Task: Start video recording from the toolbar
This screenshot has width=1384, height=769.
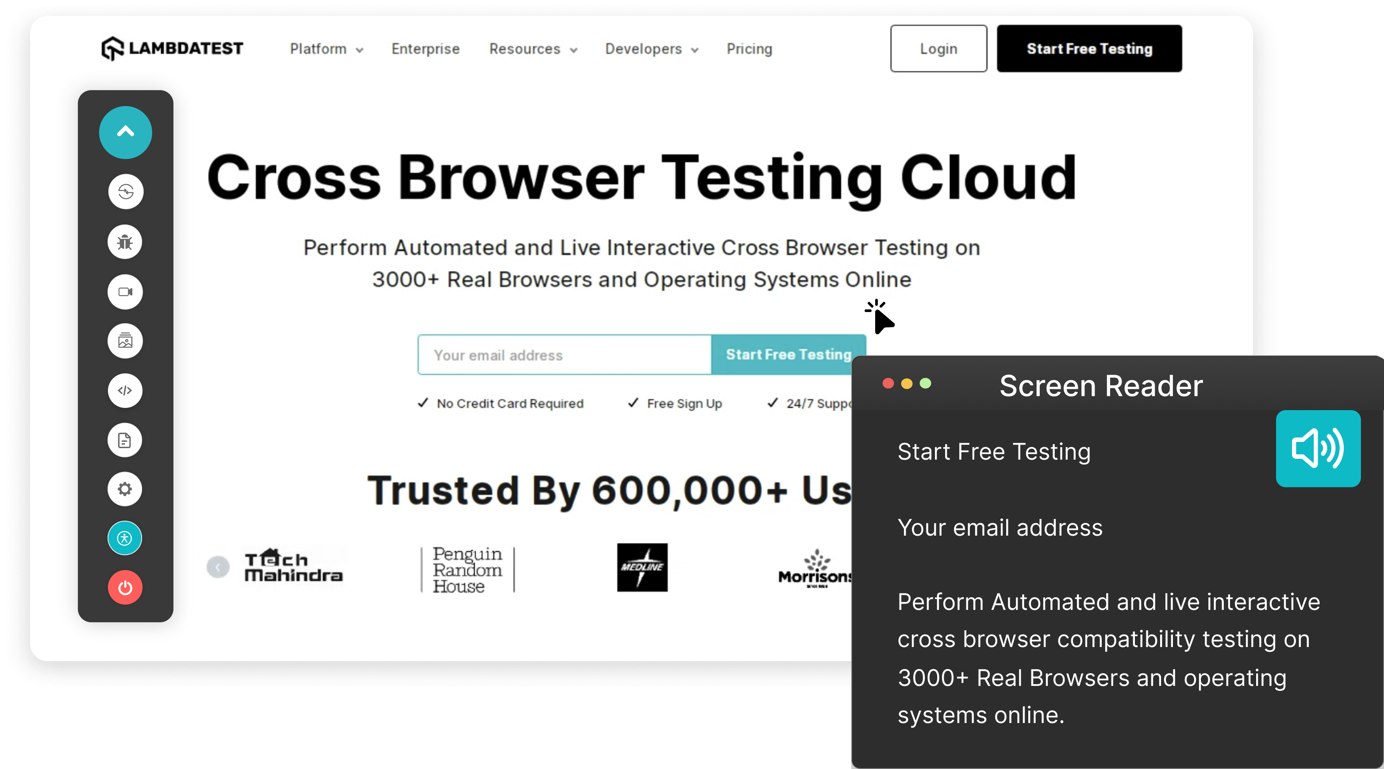Action: [x=125, y=292]
